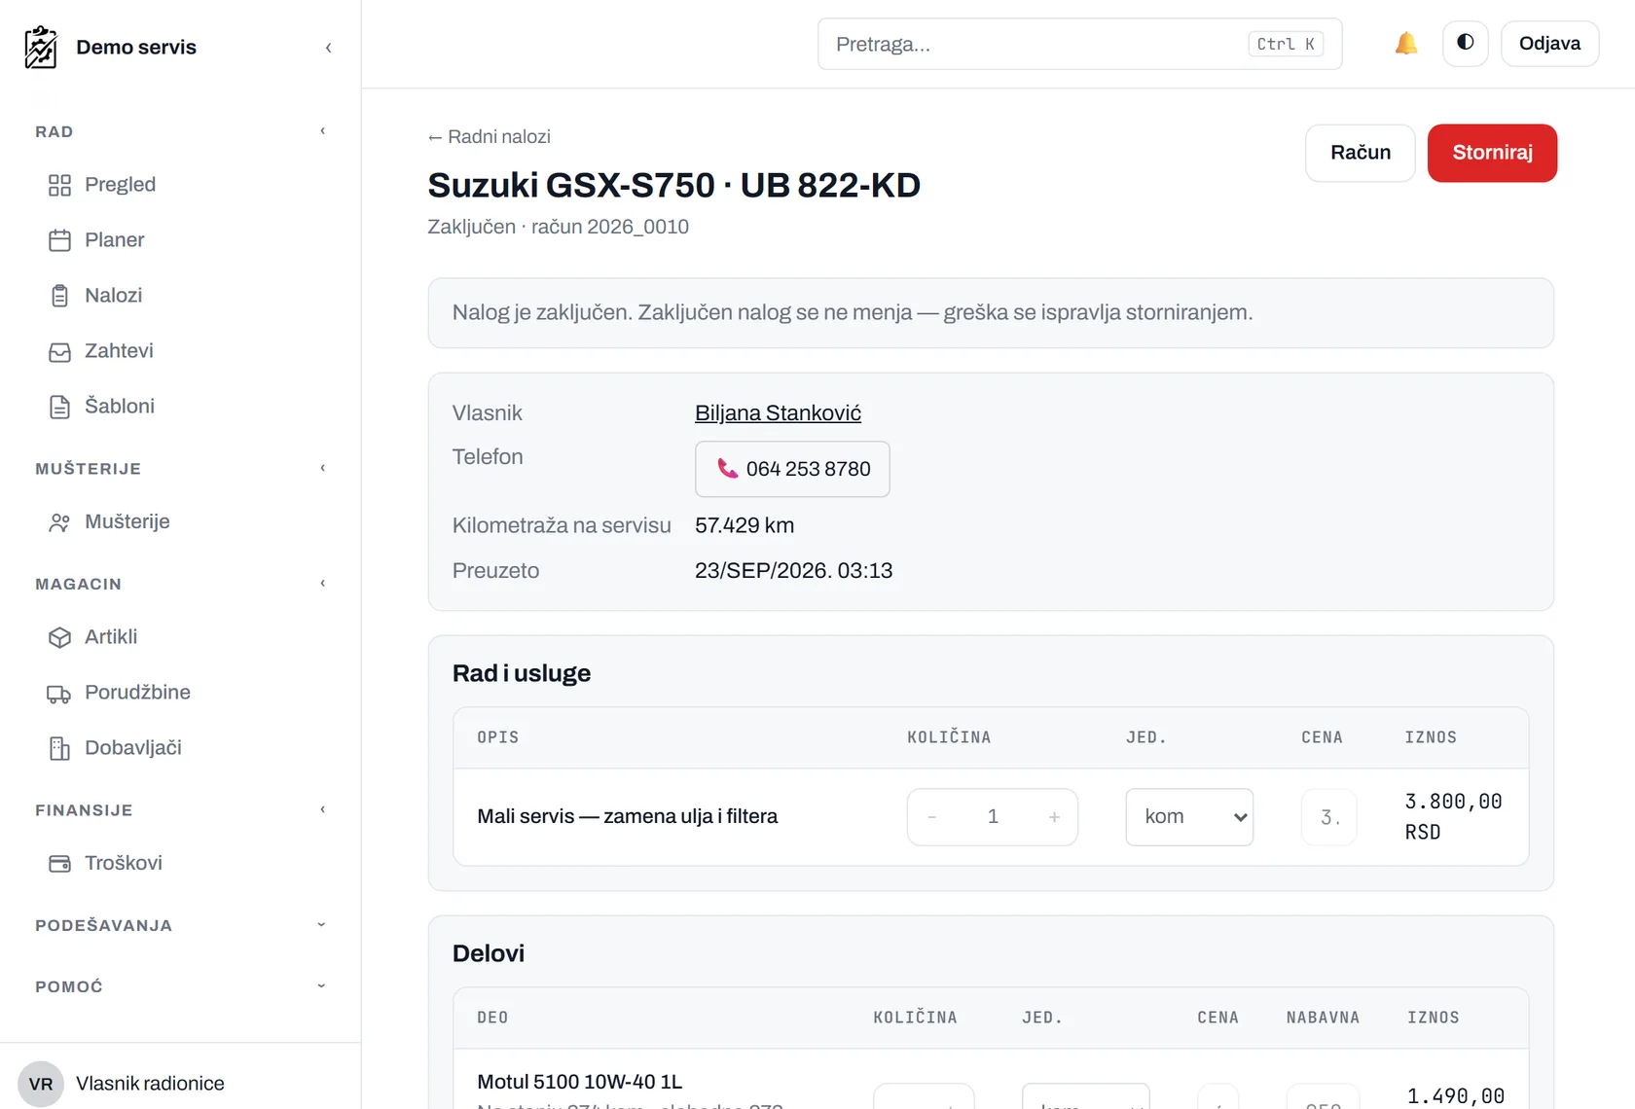Click the 57.429 km mileage value

[x=745, y=525]
